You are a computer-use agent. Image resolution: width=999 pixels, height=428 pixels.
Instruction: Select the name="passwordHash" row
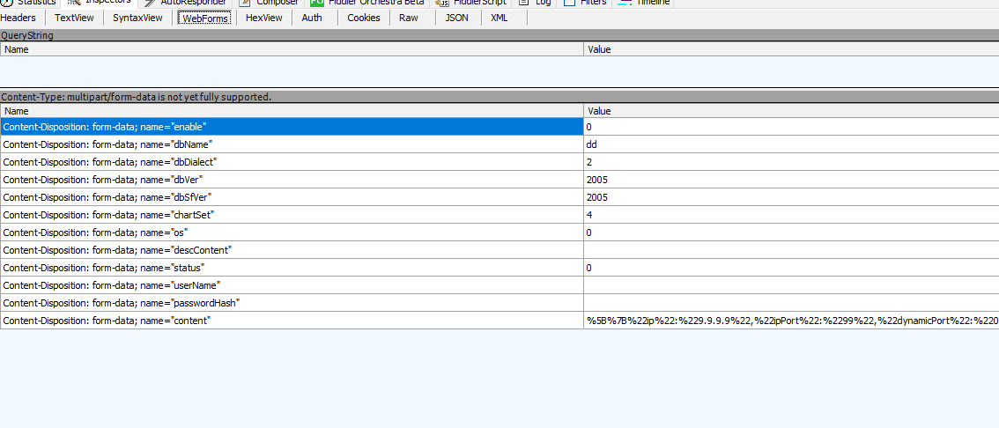point(292,303)
